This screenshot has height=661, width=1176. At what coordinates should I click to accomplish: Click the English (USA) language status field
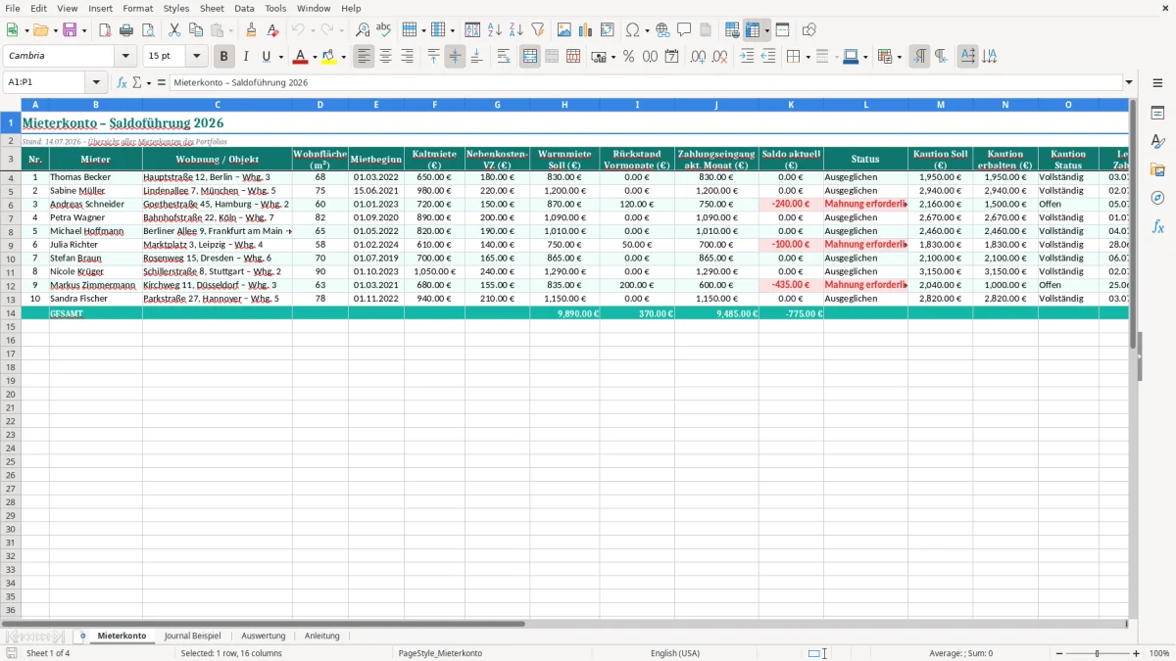(675, 653)
